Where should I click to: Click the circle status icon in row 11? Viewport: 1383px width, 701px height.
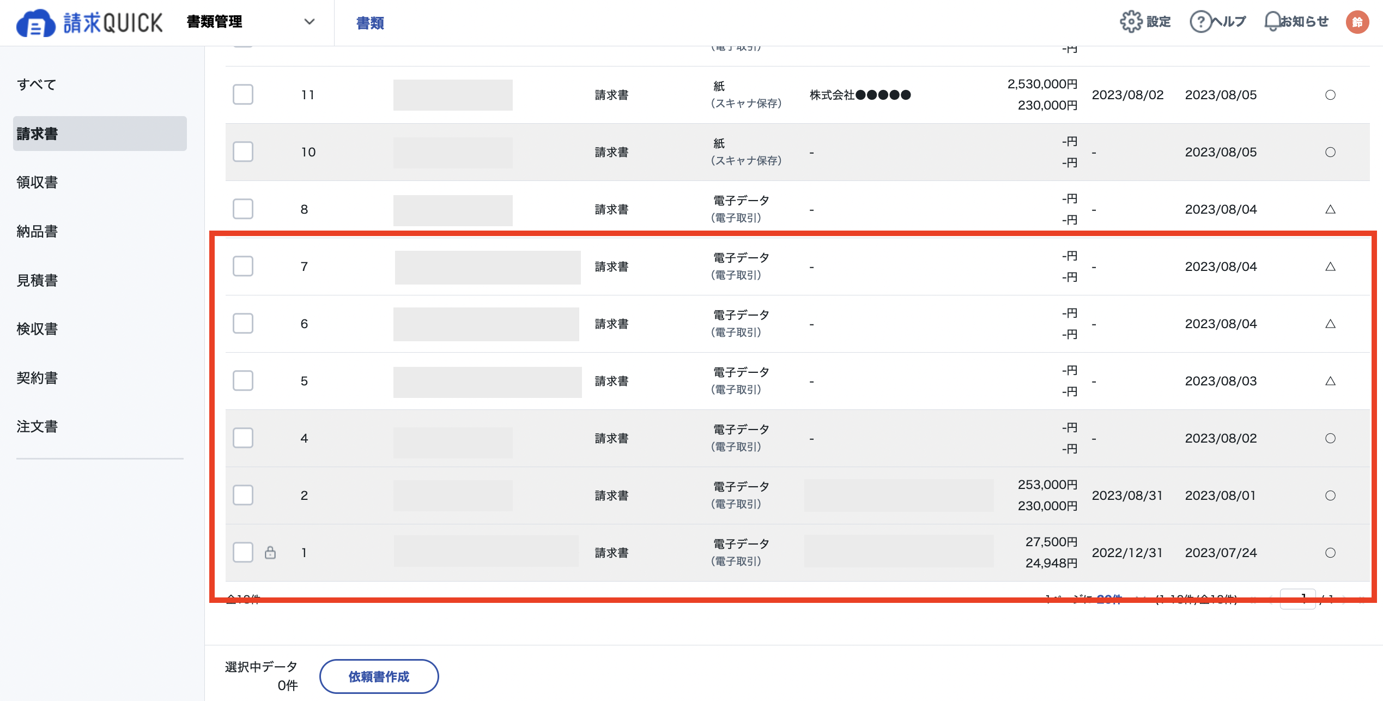click(1330, 95)
